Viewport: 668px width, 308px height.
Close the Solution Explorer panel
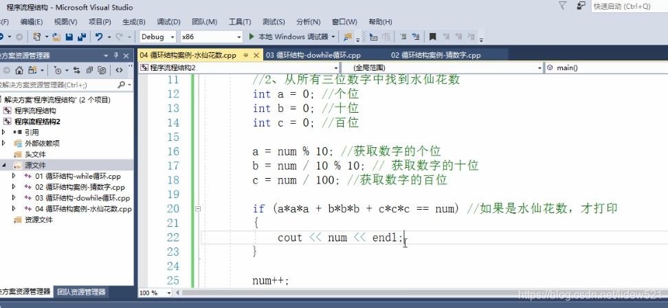click(x=126, y=56)
